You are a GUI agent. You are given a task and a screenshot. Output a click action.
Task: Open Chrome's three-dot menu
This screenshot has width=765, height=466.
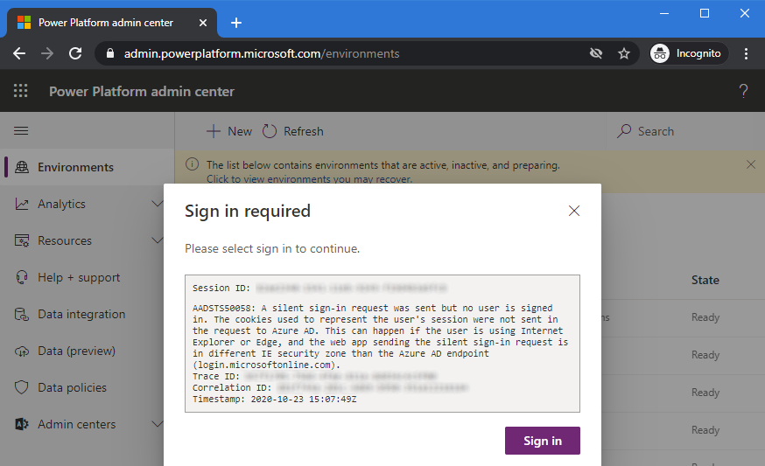(x=747, y=53)
